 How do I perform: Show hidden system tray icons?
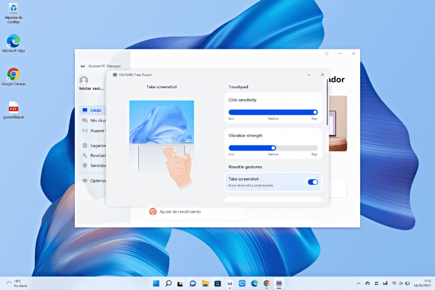pyautogui.click(x=358, y=283)
